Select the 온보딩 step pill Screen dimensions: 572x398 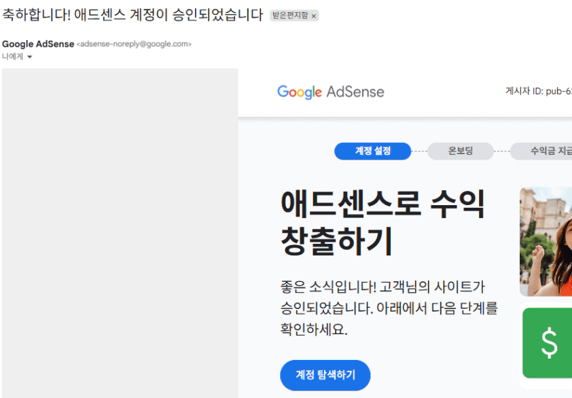(461, 151)
